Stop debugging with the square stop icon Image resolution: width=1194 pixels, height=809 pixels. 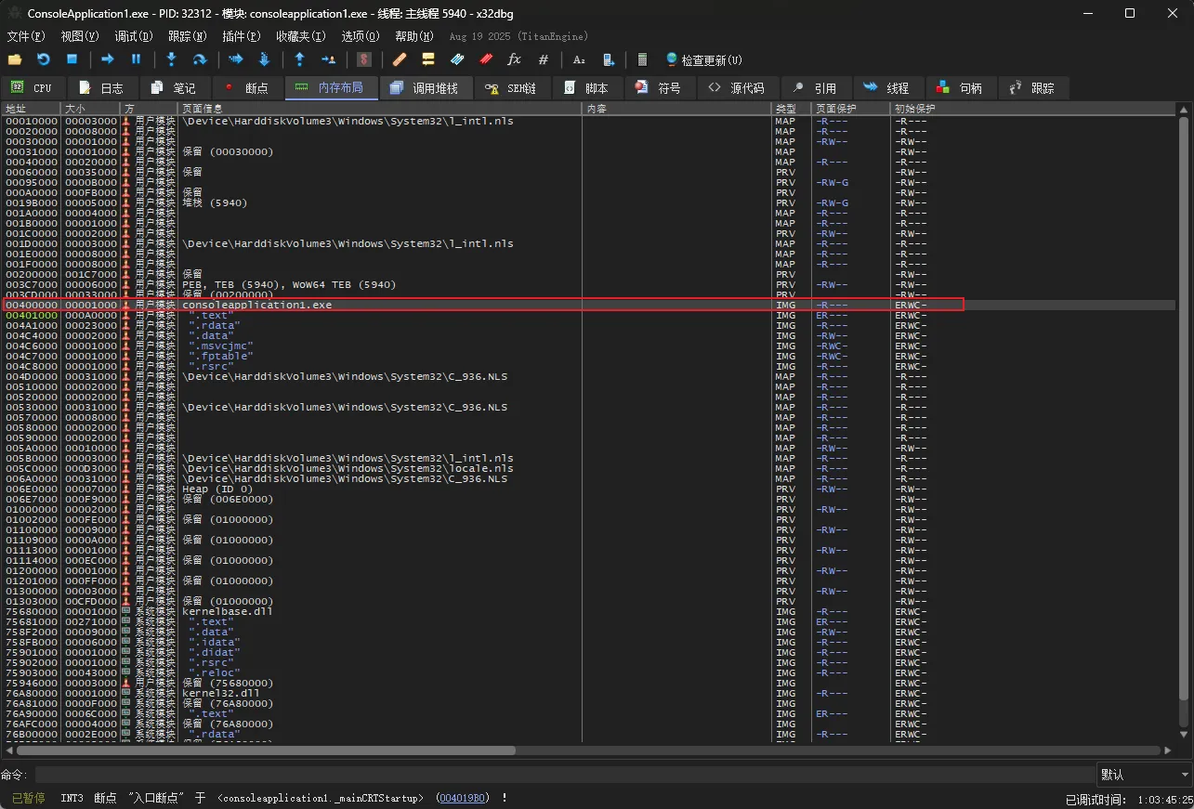tap(72, 59)
